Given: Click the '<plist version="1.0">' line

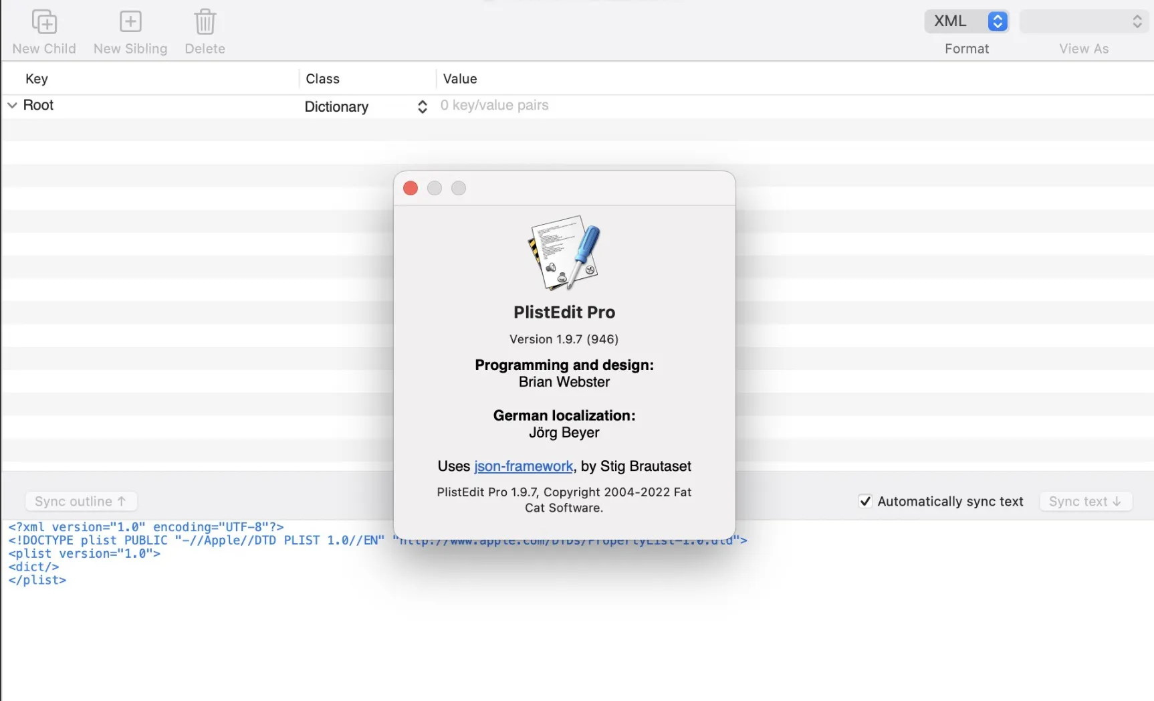Looking at the screenshot, I should [x=84, y=554].
